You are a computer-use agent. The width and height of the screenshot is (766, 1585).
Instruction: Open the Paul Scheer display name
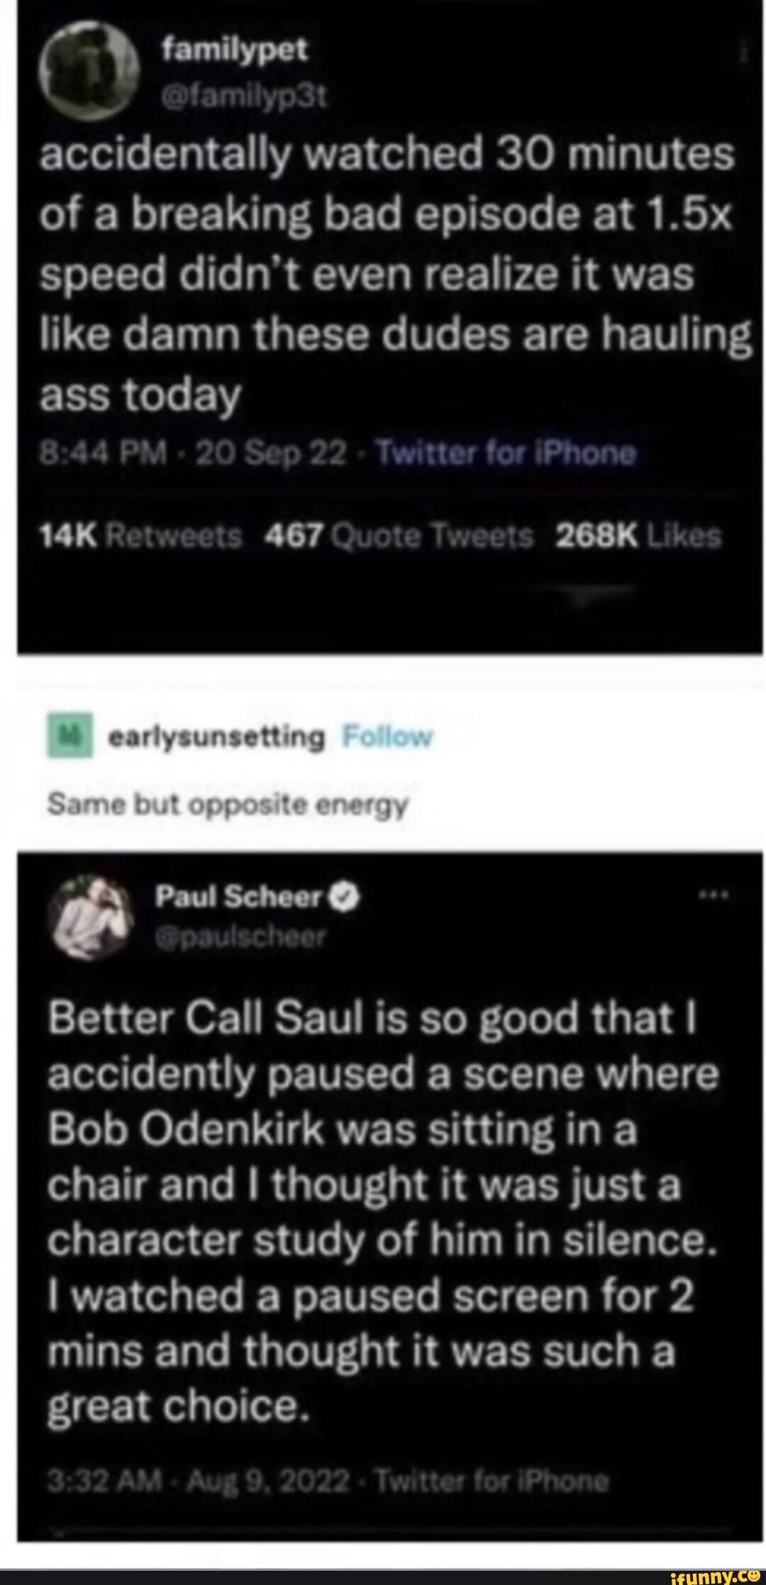238,898
